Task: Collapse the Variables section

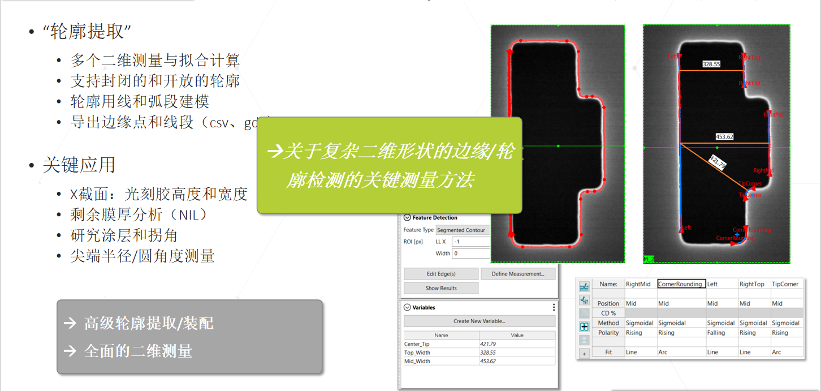Action: (407, 307)
